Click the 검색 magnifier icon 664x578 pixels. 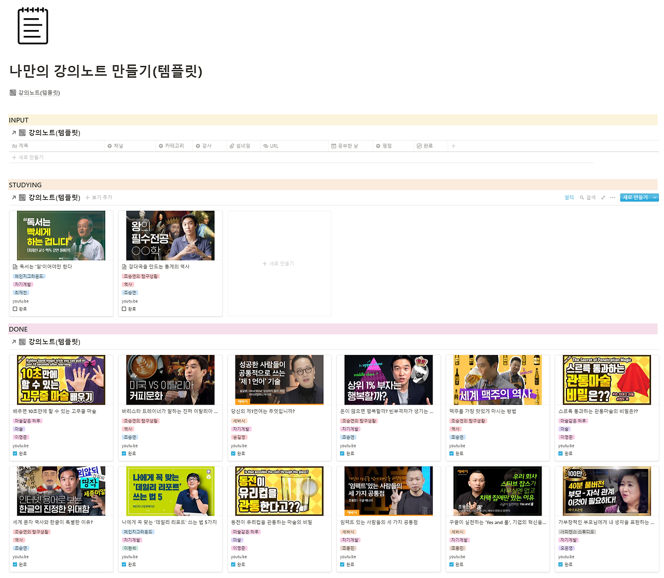tap(582, 198)
